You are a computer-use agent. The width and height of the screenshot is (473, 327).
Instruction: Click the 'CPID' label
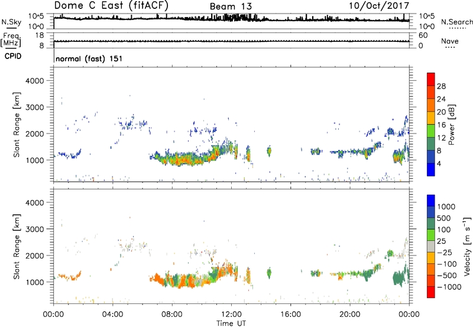(x=13, y=56)
